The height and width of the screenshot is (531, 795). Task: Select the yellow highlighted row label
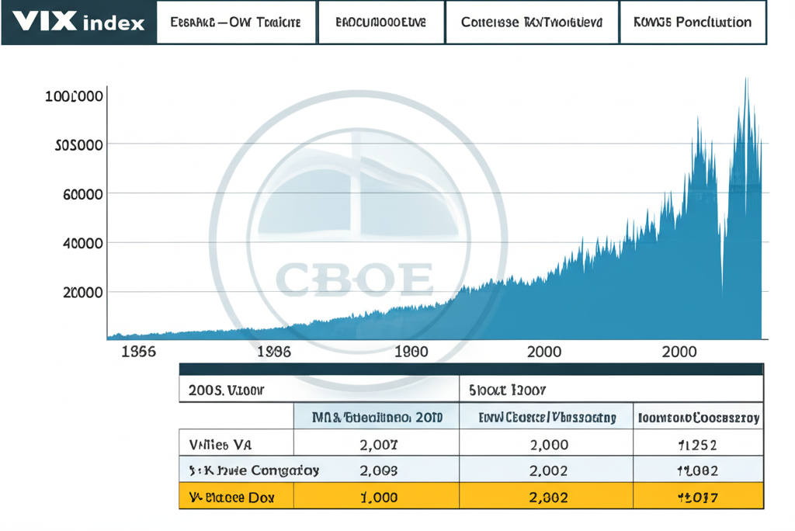(x=231, y=496)
